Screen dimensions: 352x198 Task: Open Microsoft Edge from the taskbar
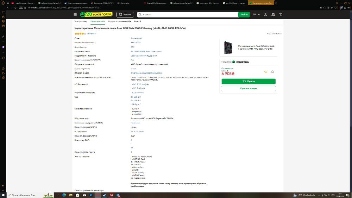click(64, 195)
